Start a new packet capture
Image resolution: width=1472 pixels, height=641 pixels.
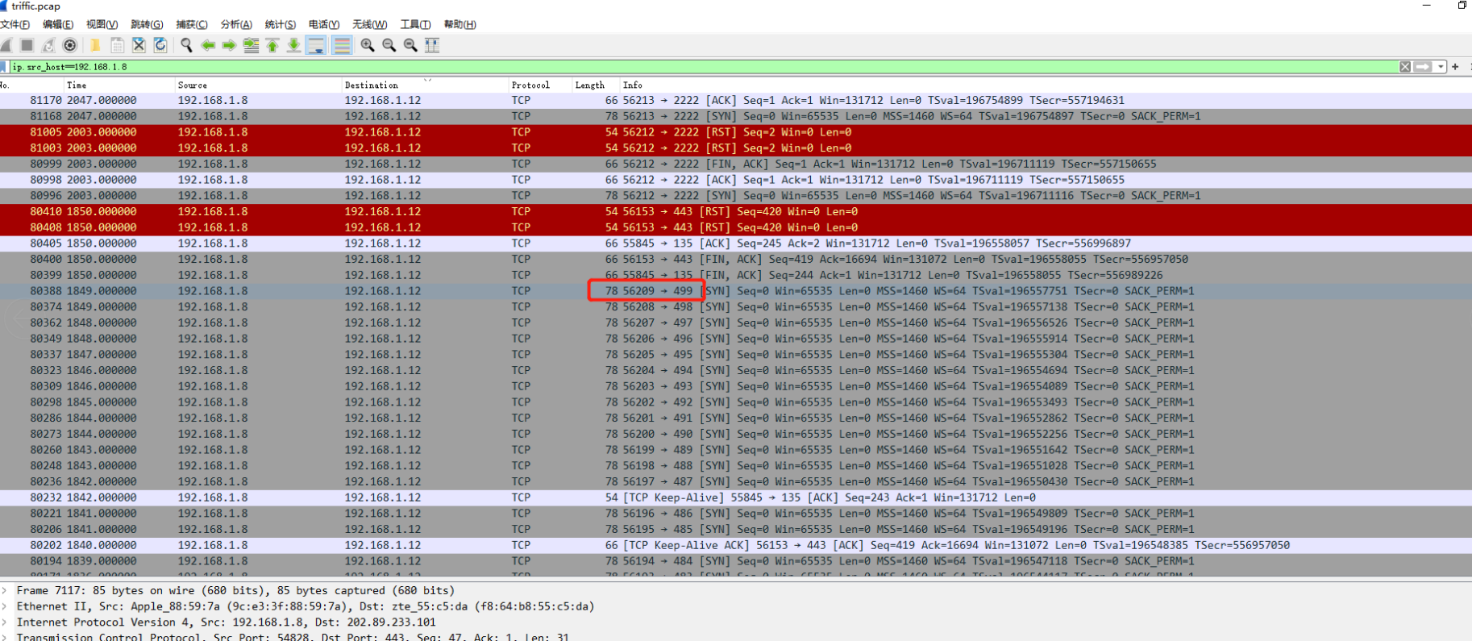[x=6, y=45]
